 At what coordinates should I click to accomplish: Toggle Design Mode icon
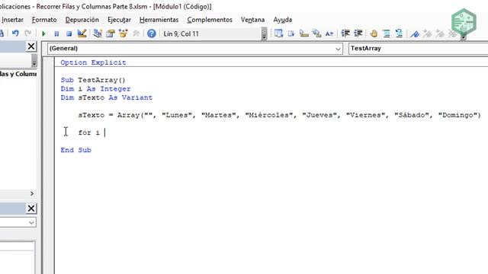click(x=82, y=33)
